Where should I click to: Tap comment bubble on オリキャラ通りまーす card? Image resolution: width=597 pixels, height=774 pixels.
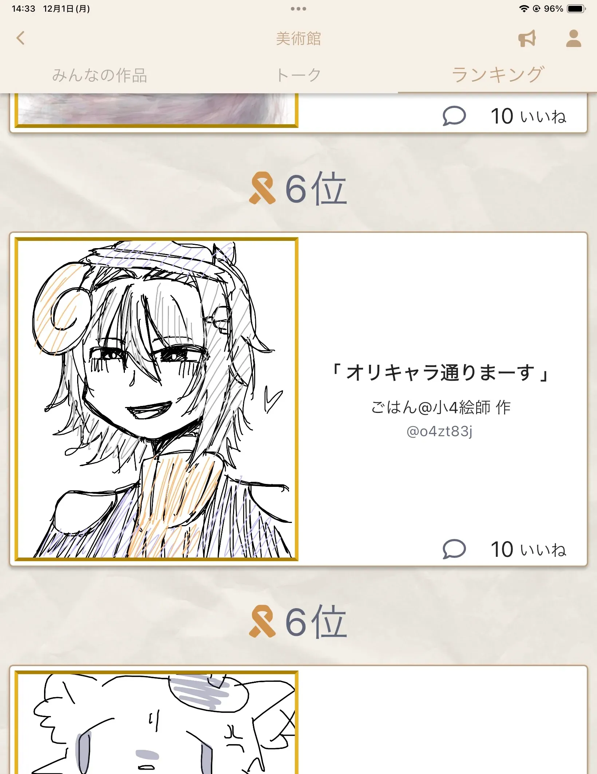tap(454, 549)
